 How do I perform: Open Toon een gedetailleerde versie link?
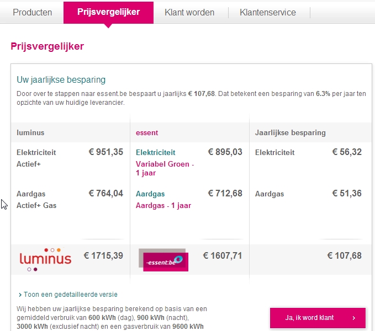click(x=71, y=295)
